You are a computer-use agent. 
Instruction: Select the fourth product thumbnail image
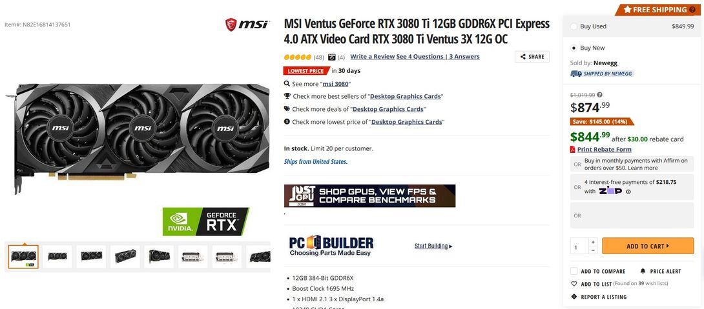point(125,257)
